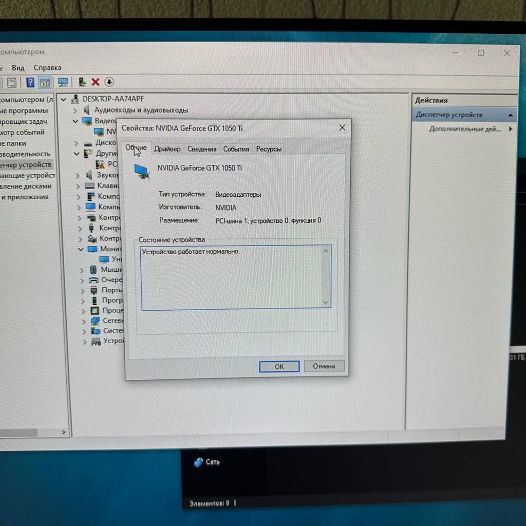Open the Справка menu

[x=47, y=68]
